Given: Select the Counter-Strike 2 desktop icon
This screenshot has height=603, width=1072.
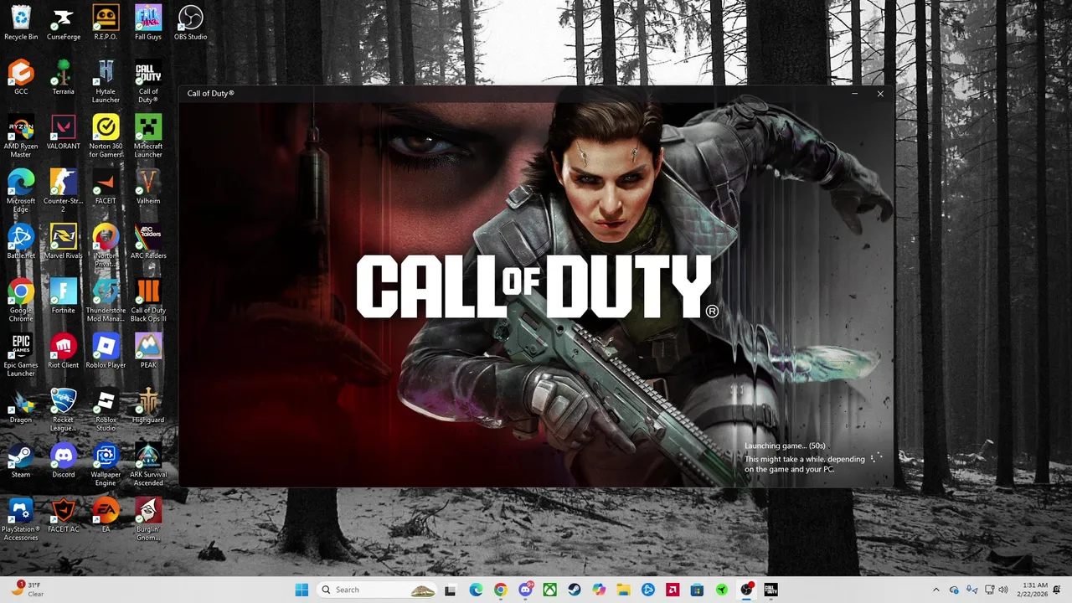Looking at the screenshot, I should 63,191.
